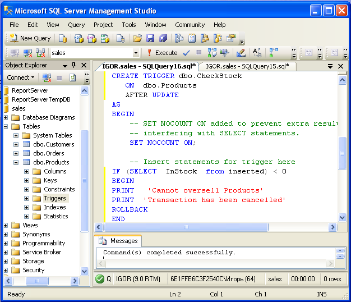Open Object Explorer window position dropdown
Viewport: 351px width, 302px height.
[65, 66]
